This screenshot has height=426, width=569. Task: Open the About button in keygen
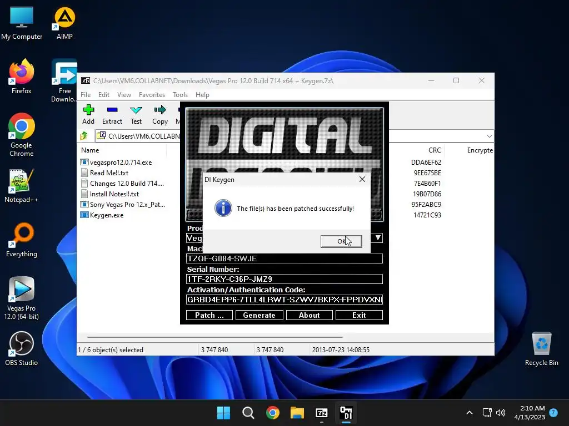309,315
